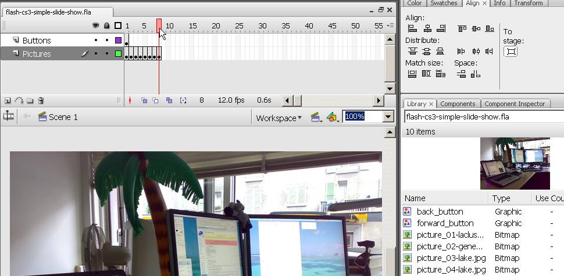564x276 pixels.
Task: Switch to the Color tab
Action: click(x=414, y=3)
